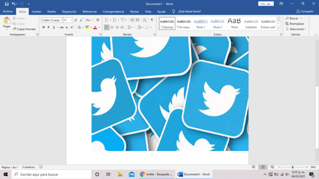The image size is (319, 179).
Task: Increase paragraph indent
Action: pyautogui.click(x=138, y=20)
